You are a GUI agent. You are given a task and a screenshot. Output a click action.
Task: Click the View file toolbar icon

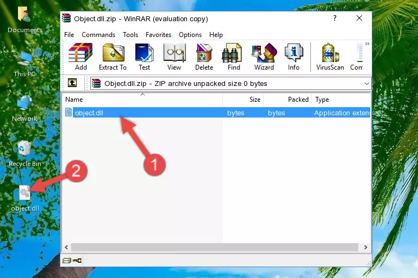[174, 57]
